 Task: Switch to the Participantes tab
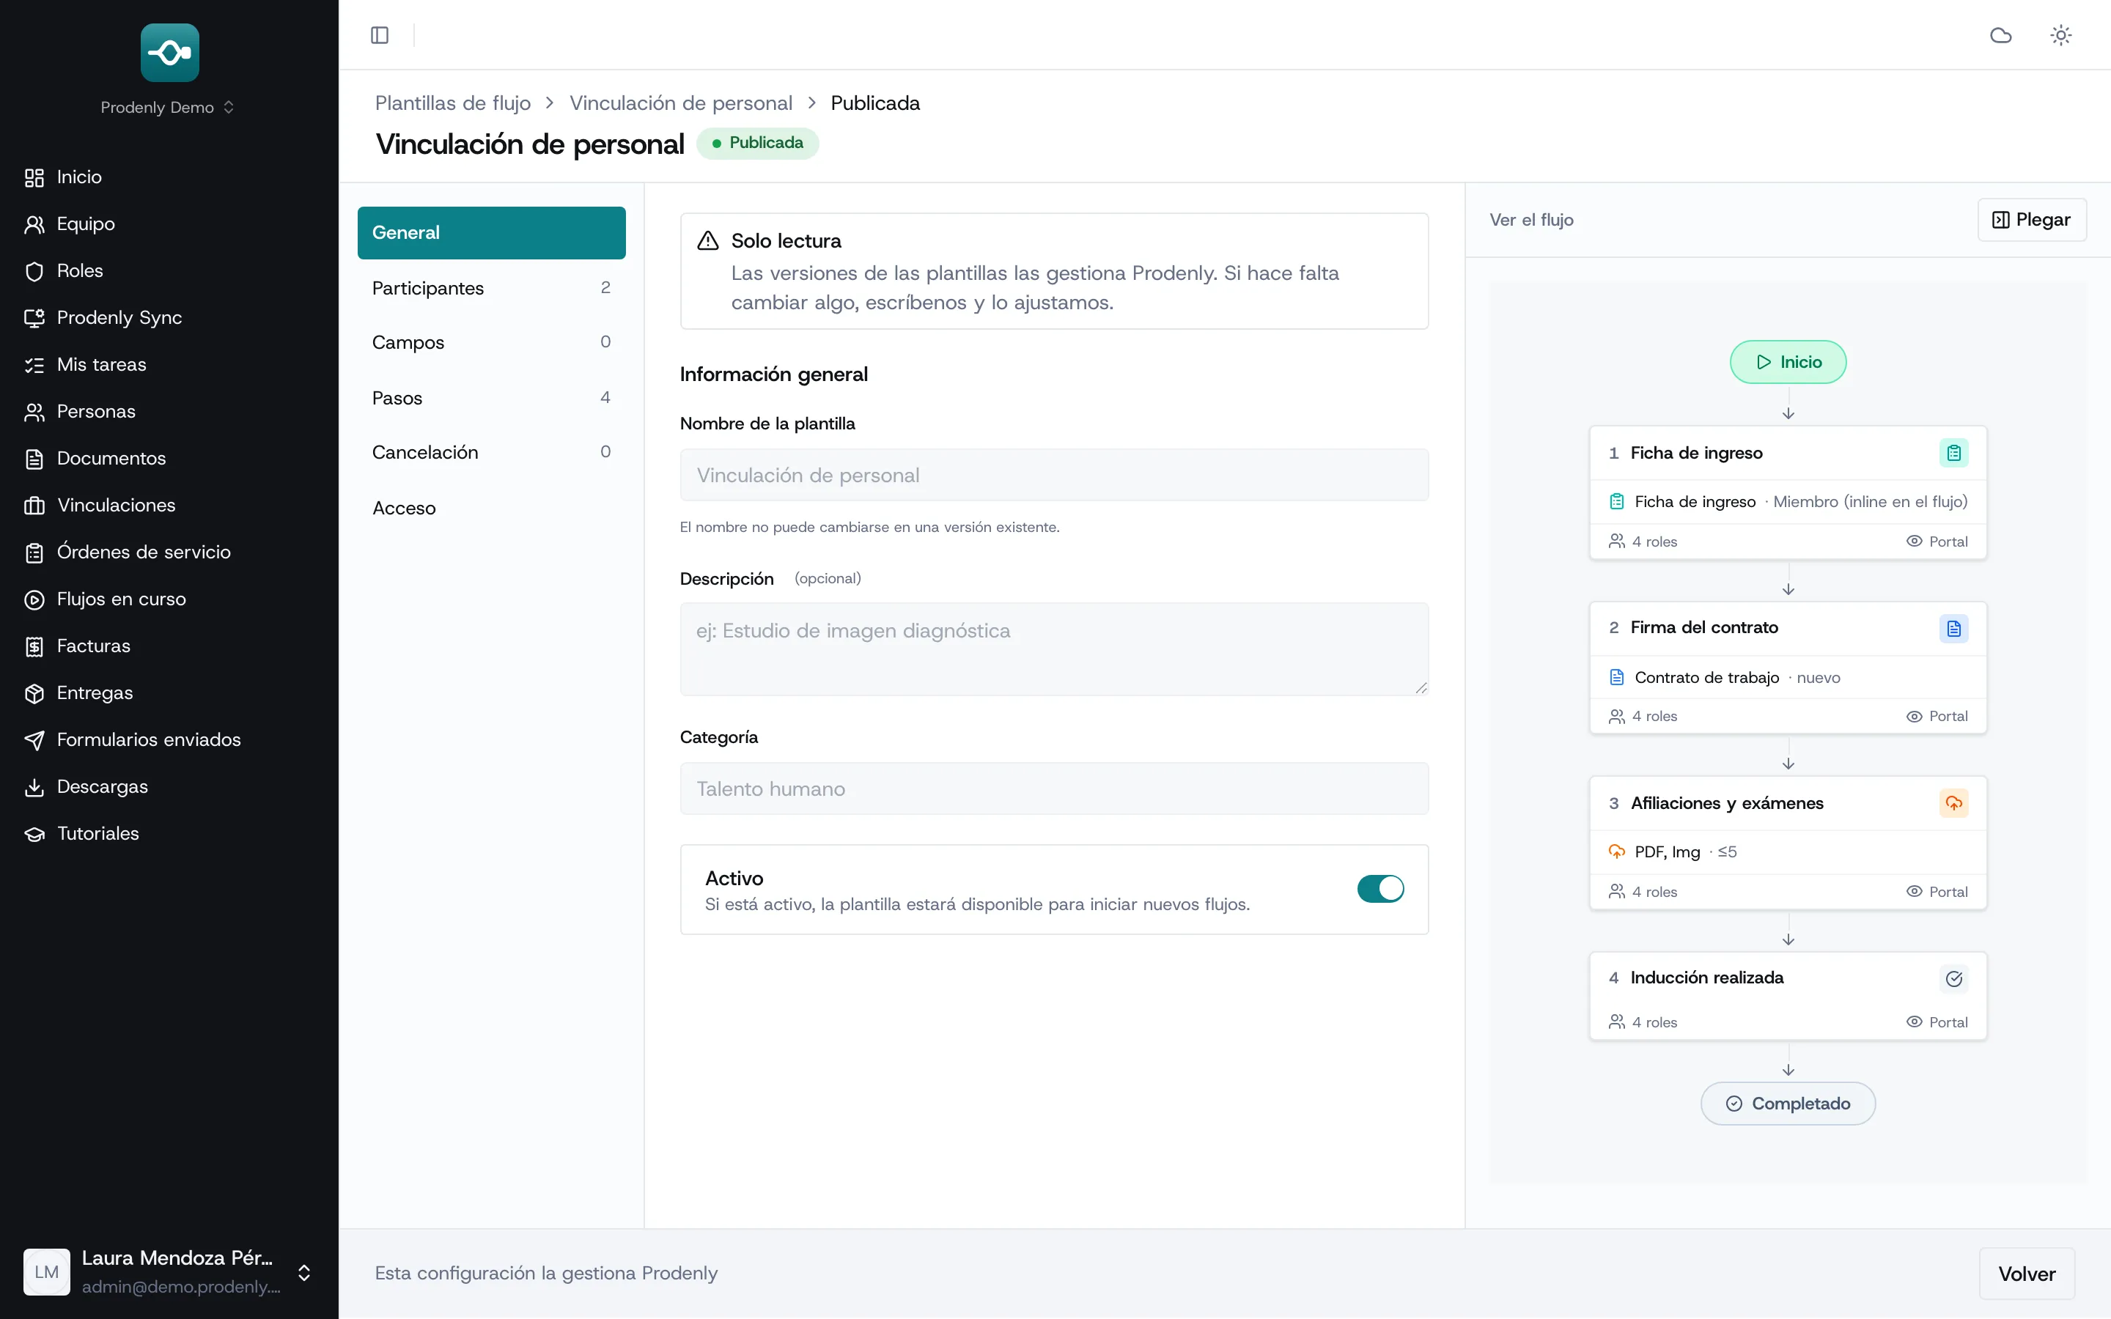(x=491, y=288)
